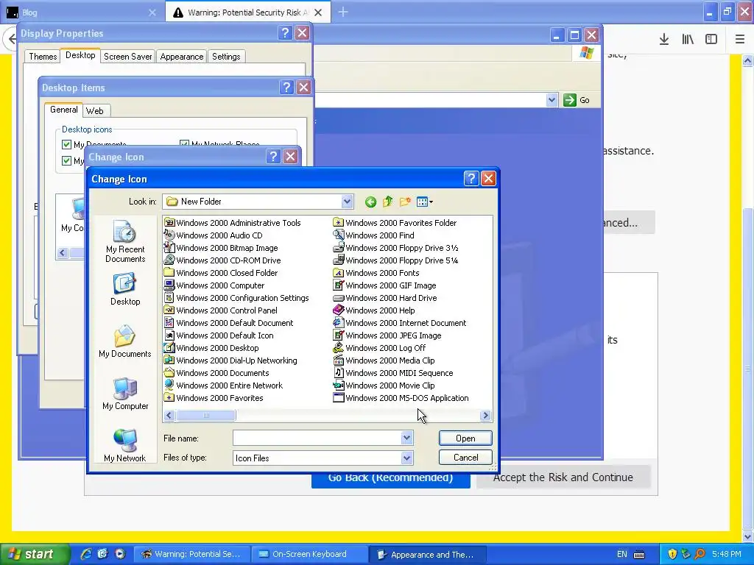Select Windows 2000 Default Document file

pyautogui.click(x=229, y=322)
